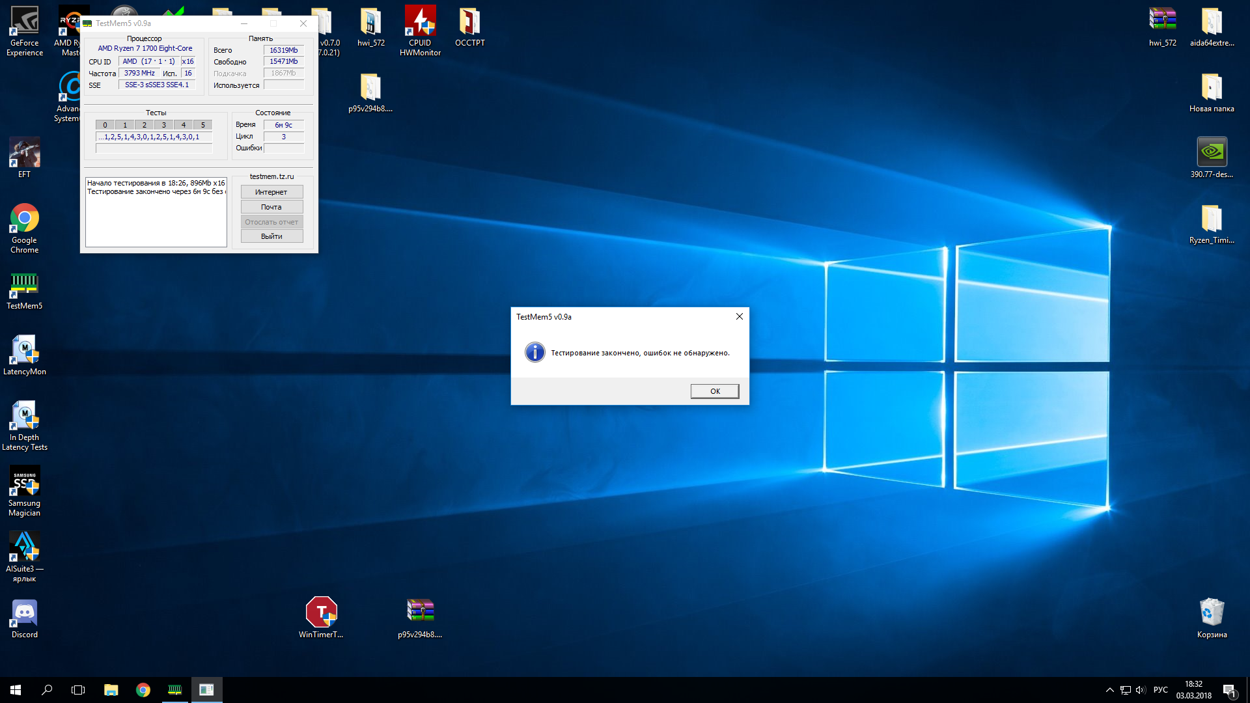This screenshot has width=1250, height=703.
Task: Open the Google Chrome desktop icon
Action: (x=24, y=219)
